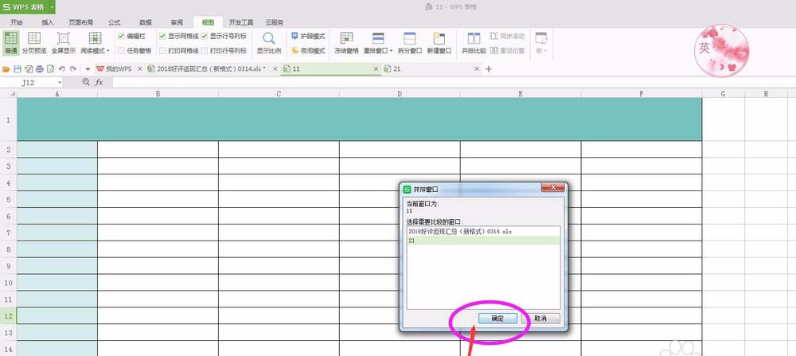The height and width of the screenshot is (356, 796).
Task: Open the 显示比例 zoom magnifier tool
Action: tap(268, 43)
